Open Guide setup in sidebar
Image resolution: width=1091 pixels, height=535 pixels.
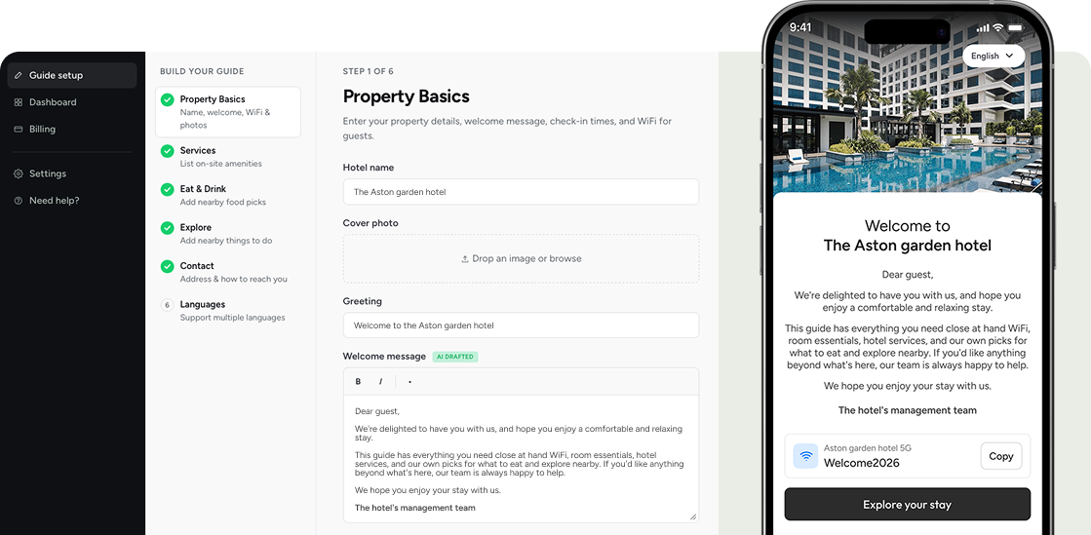point(72,75)
